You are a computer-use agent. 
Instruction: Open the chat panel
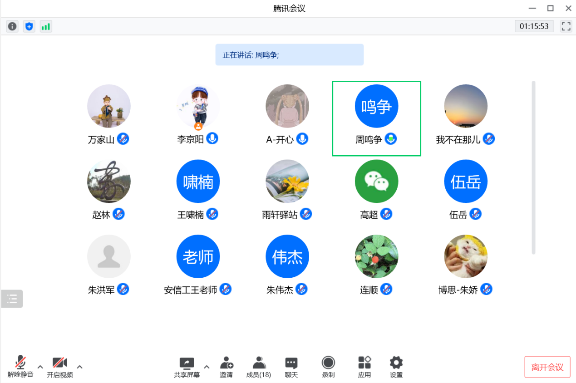[291, 367]
